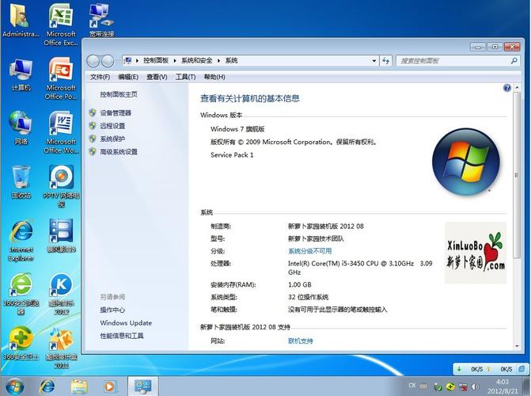Open Internet Explorer from the taskbar
This screenshot has width=531, height=396.
tap(47, 386)
